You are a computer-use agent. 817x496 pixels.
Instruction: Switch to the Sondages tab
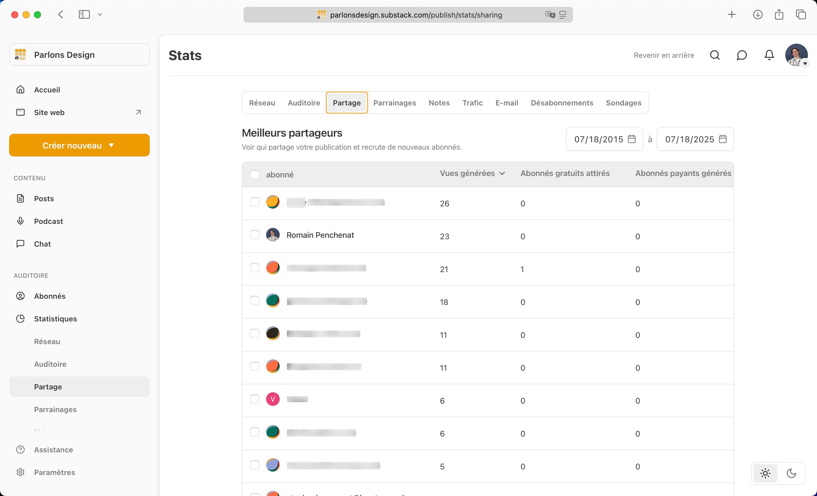pos(623,103)
